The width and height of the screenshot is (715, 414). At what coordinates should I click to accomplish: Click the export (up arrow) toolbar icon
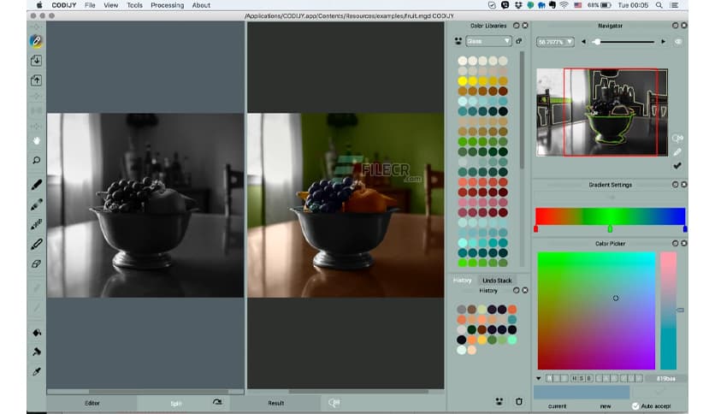pos(36,80)
